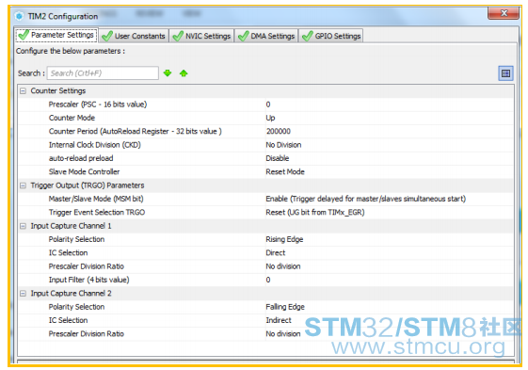Screen dimensions: 528x370
Task: Select the Internal Clock Division (CKD) label
Action: click(x=95, y=145)
